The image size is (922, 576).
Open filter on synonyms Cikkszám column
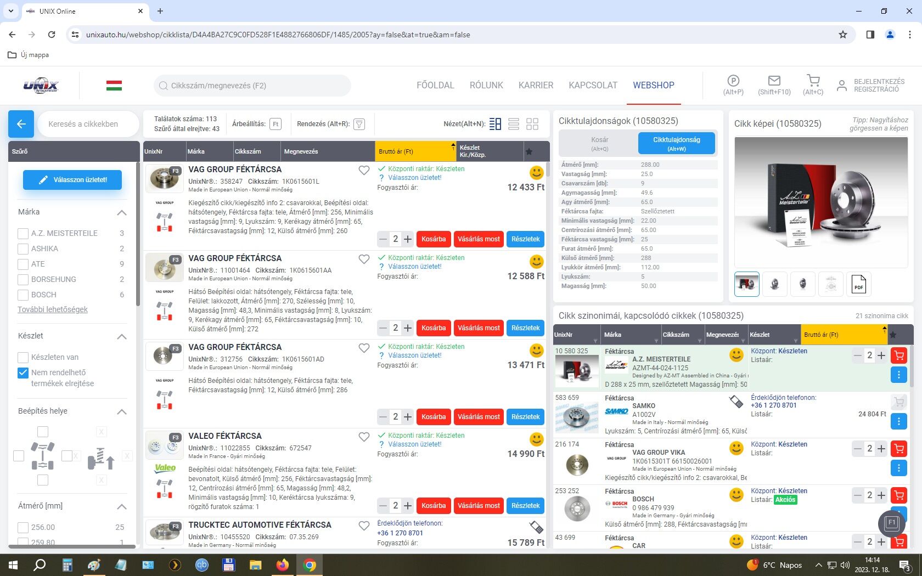699,341
